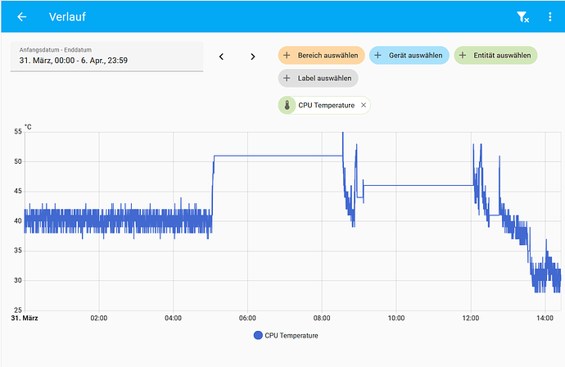Image resolution: width=565 pixels, height=367 pixels.
Task: Click the Bereich auswählen chip
Action: tap(322, 55)
